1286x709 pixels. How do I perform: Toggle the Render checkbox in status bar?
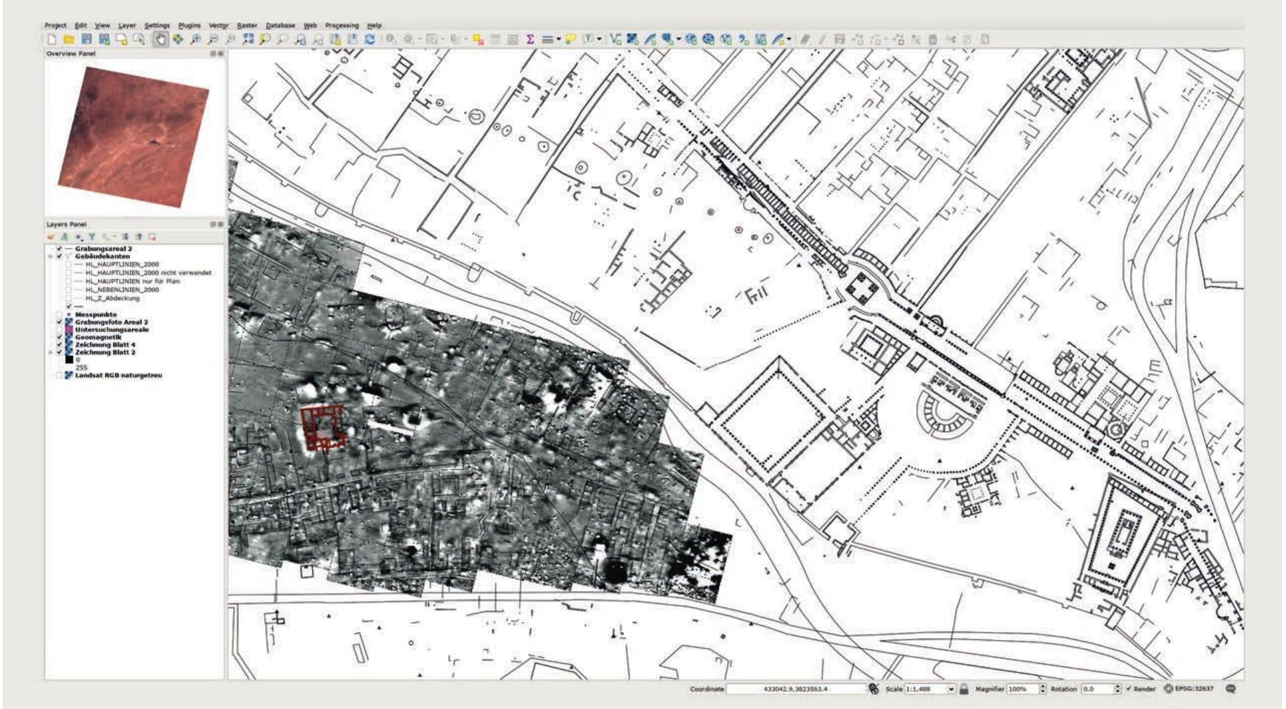(x=1129, y=689)
